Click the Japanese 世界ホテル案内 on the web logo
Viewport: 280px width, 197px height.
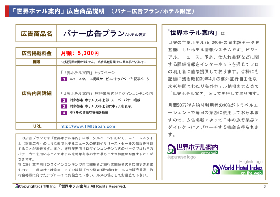point(193,149)
